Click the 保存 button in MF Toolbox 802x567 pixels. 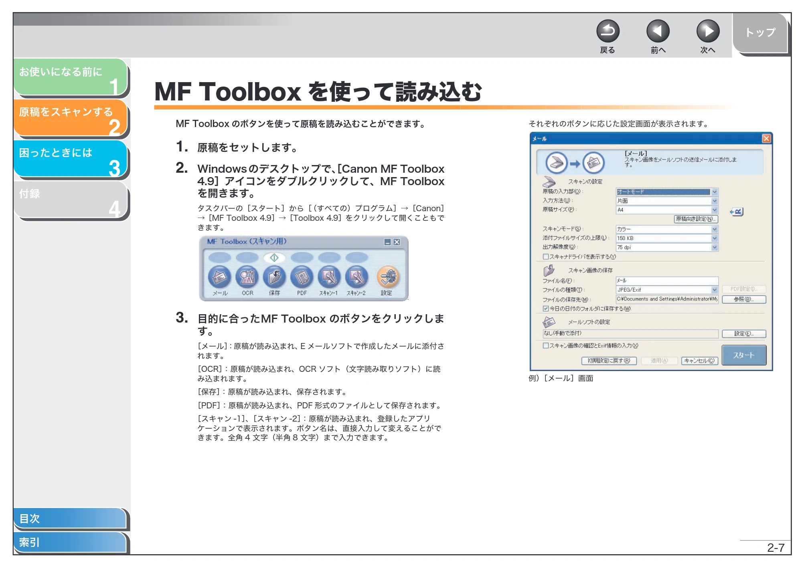(274, 277)
